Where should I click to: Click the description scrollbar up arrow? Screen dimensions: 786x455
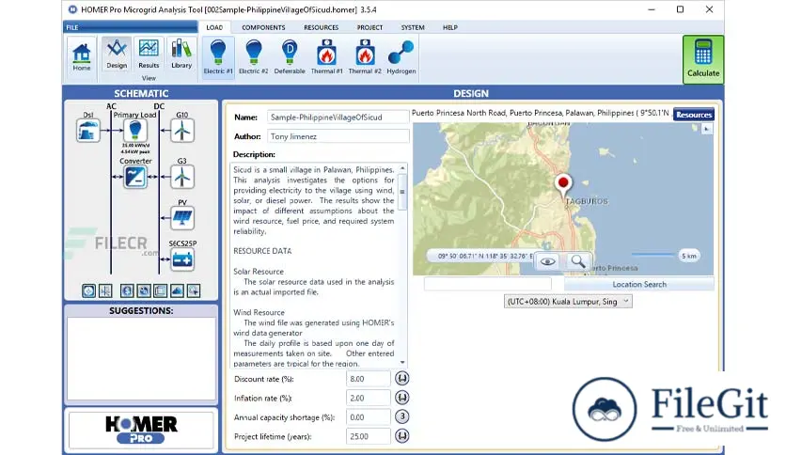402,168
